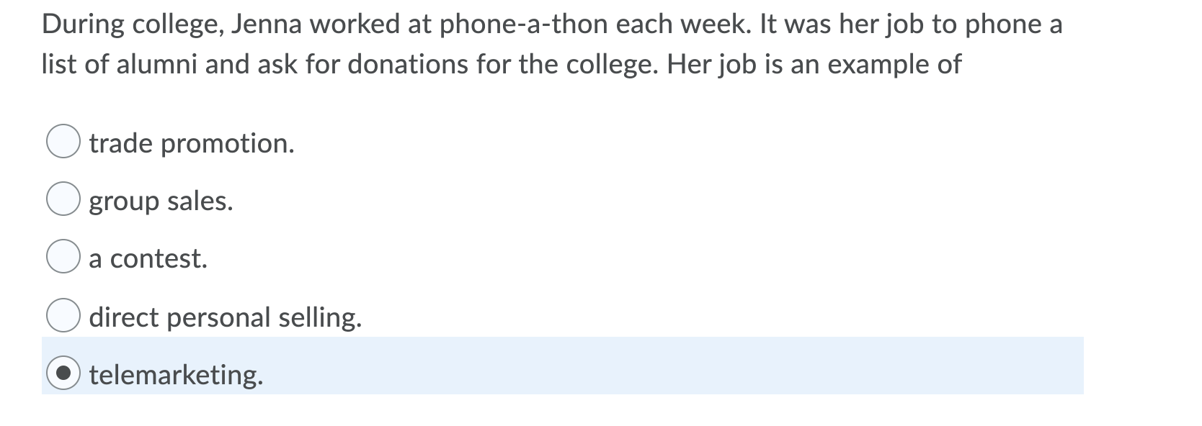1202x426 pixels.
Task: Click the direct personal selling answer text
Action: 224,317
